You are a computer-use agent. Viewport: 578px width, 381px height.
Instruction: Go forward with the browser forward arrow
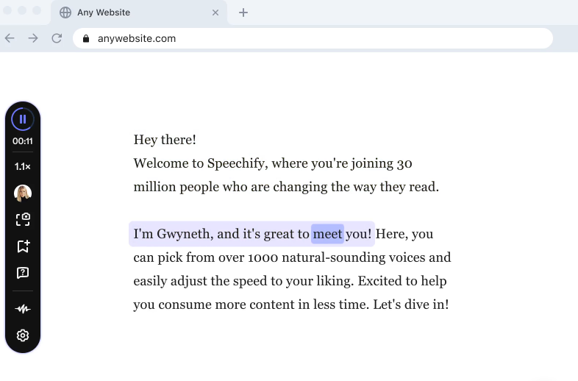click(33, 38)
